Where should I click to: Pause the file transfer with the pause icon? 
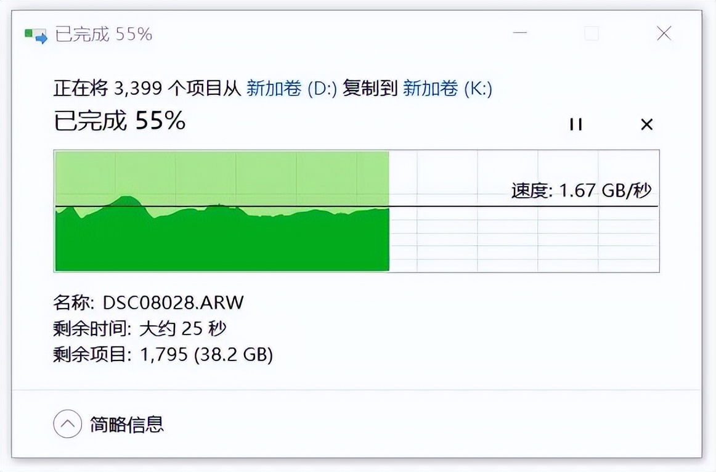(x=576, y=124)
